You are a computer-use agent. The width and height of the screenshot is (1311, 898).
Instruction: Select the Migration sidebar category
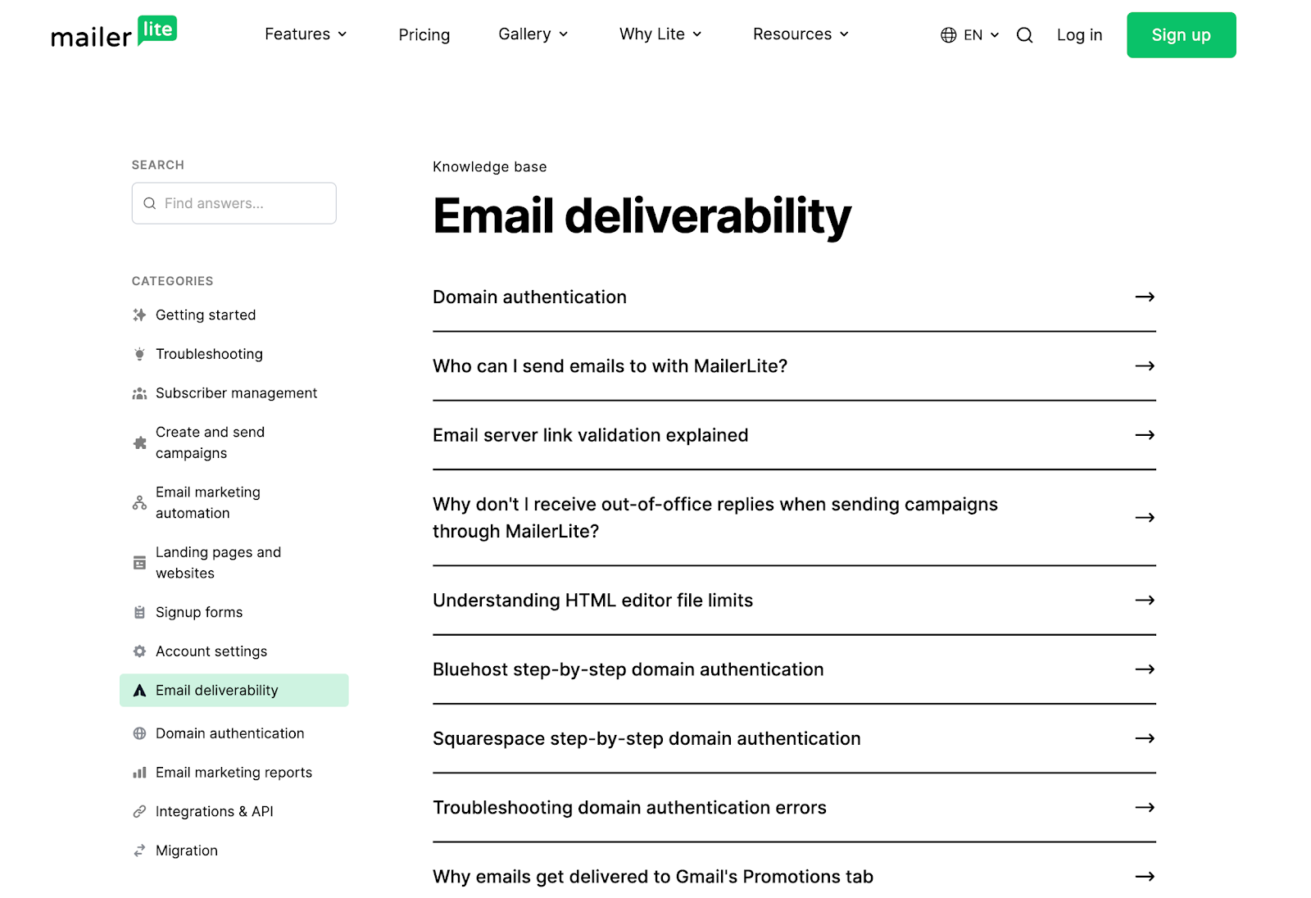click(186, 850)
